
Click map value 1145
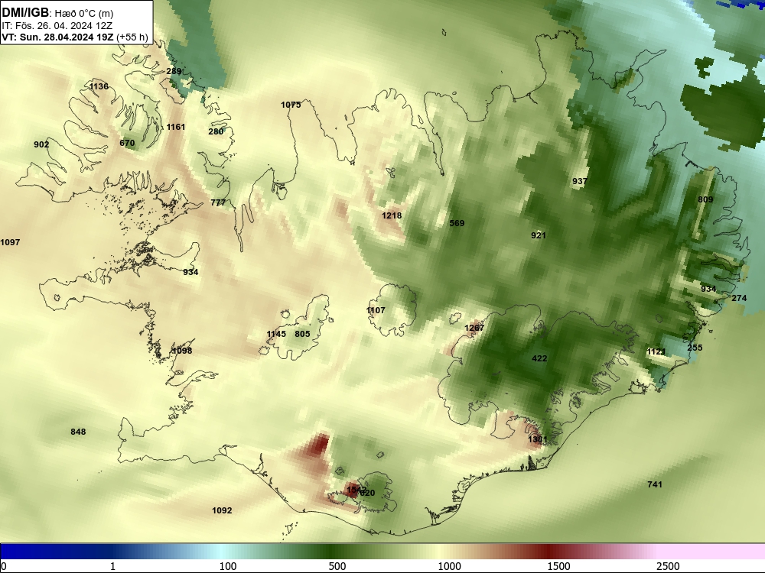point(276,334)
